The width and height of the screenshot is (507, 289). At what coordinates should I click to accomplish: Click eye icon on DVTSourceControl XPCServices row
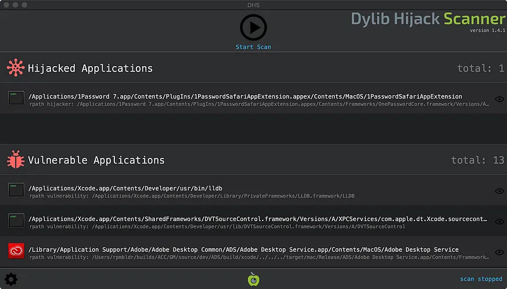(499, 222)
